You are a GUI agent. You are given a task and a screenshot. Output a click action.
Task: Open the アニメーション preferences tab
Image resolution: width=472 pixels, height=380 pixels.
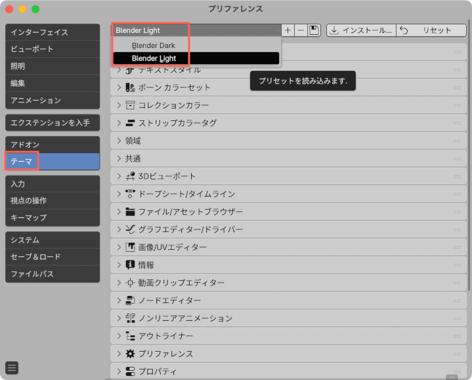(53, 101)
